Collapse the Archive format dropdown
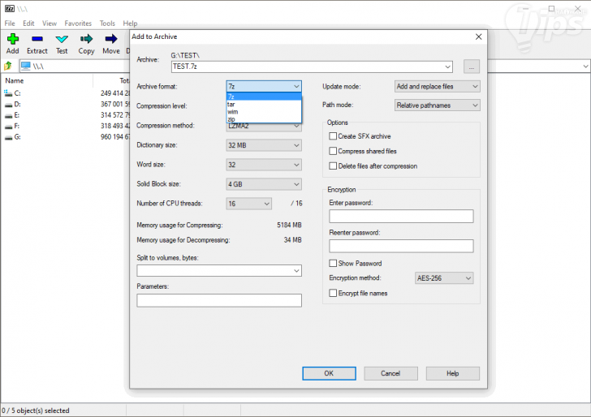This screenshot has width=591, height=417. [264, 86]
